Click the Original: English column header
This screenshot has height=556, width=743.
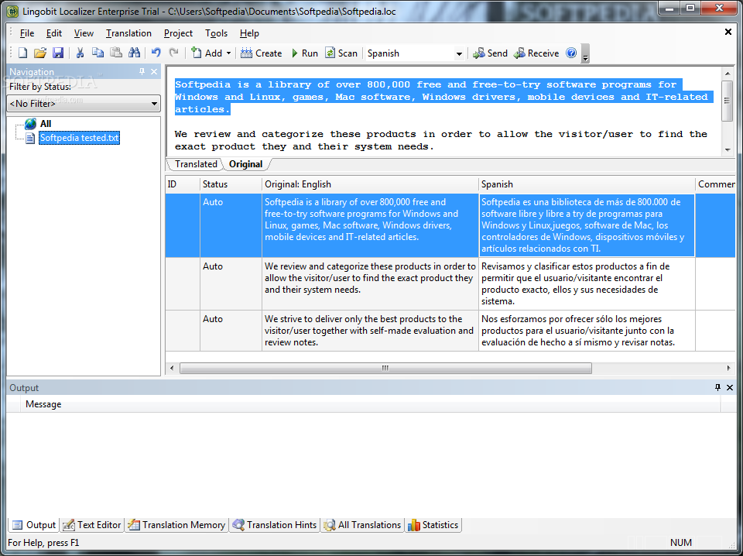pos(370,184)
